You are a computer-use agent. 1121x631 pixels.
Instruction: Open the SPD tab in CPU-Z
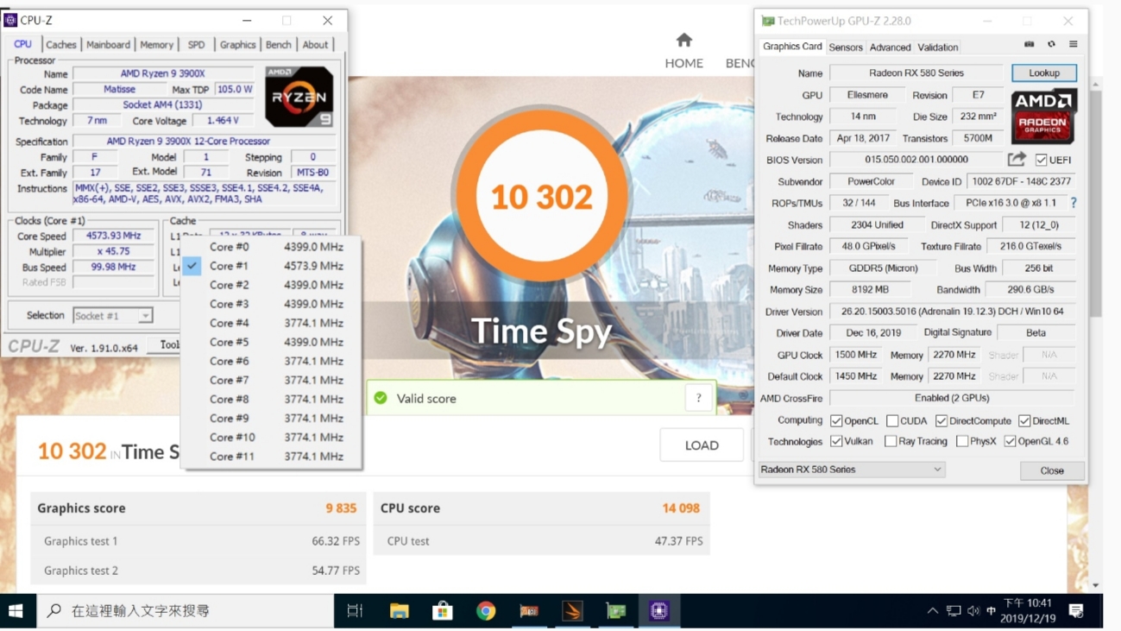coord(197,45)
